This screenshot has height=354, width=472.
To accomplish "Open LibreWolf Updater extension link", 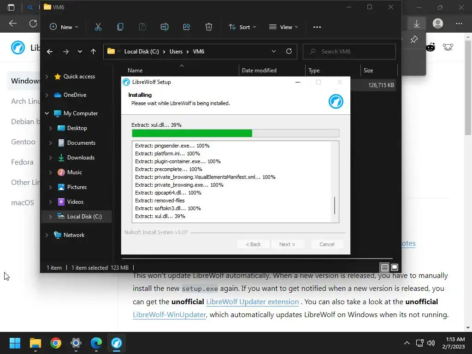I will coord(252,301).
